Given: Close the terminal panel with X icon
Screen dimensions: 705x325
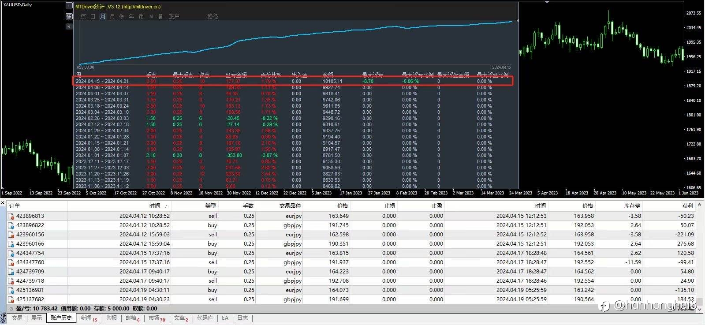Looking at the screenshot, I should [x=3, y=203].
